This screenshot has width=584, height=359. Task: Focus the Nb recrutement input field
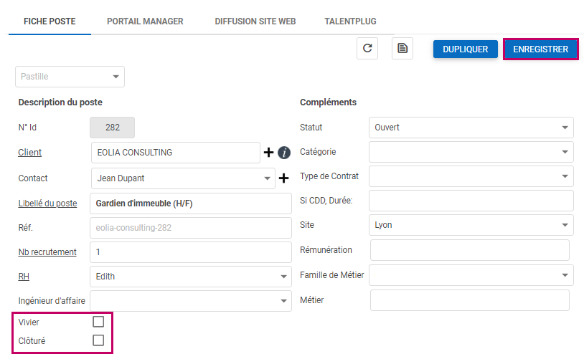190,252
